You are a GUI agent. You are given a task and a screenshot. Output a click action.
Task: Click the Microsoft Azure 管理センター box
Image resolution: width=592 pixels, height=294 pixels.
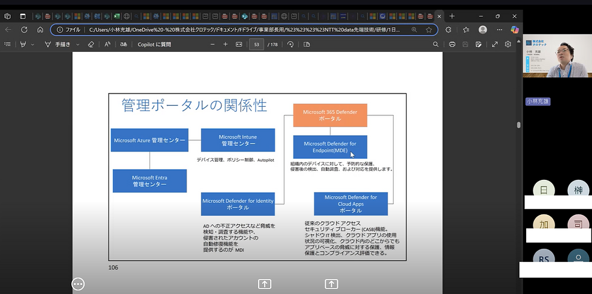click(150, 140)
